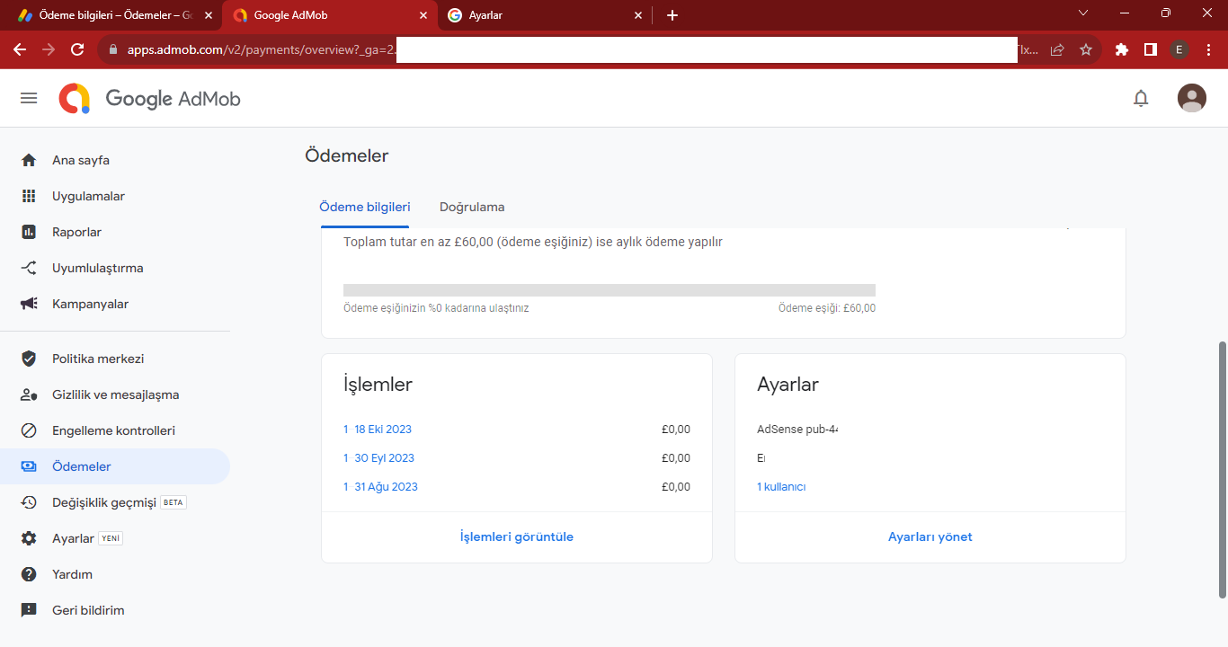Switch to the Doğrulama page tab

[x=472, y=207]
